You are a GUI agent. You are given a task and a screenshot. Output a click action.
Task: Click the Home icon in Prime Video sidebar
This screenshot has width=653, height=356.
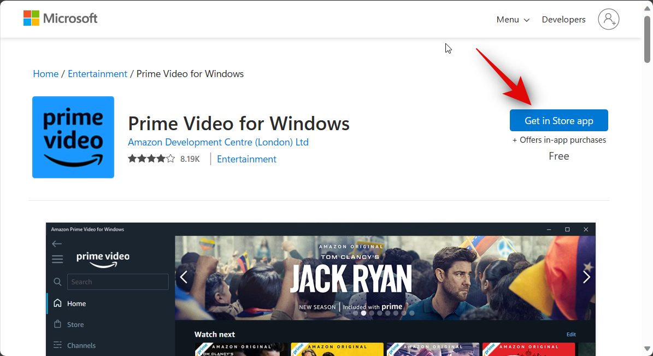[x=58, y=304]
